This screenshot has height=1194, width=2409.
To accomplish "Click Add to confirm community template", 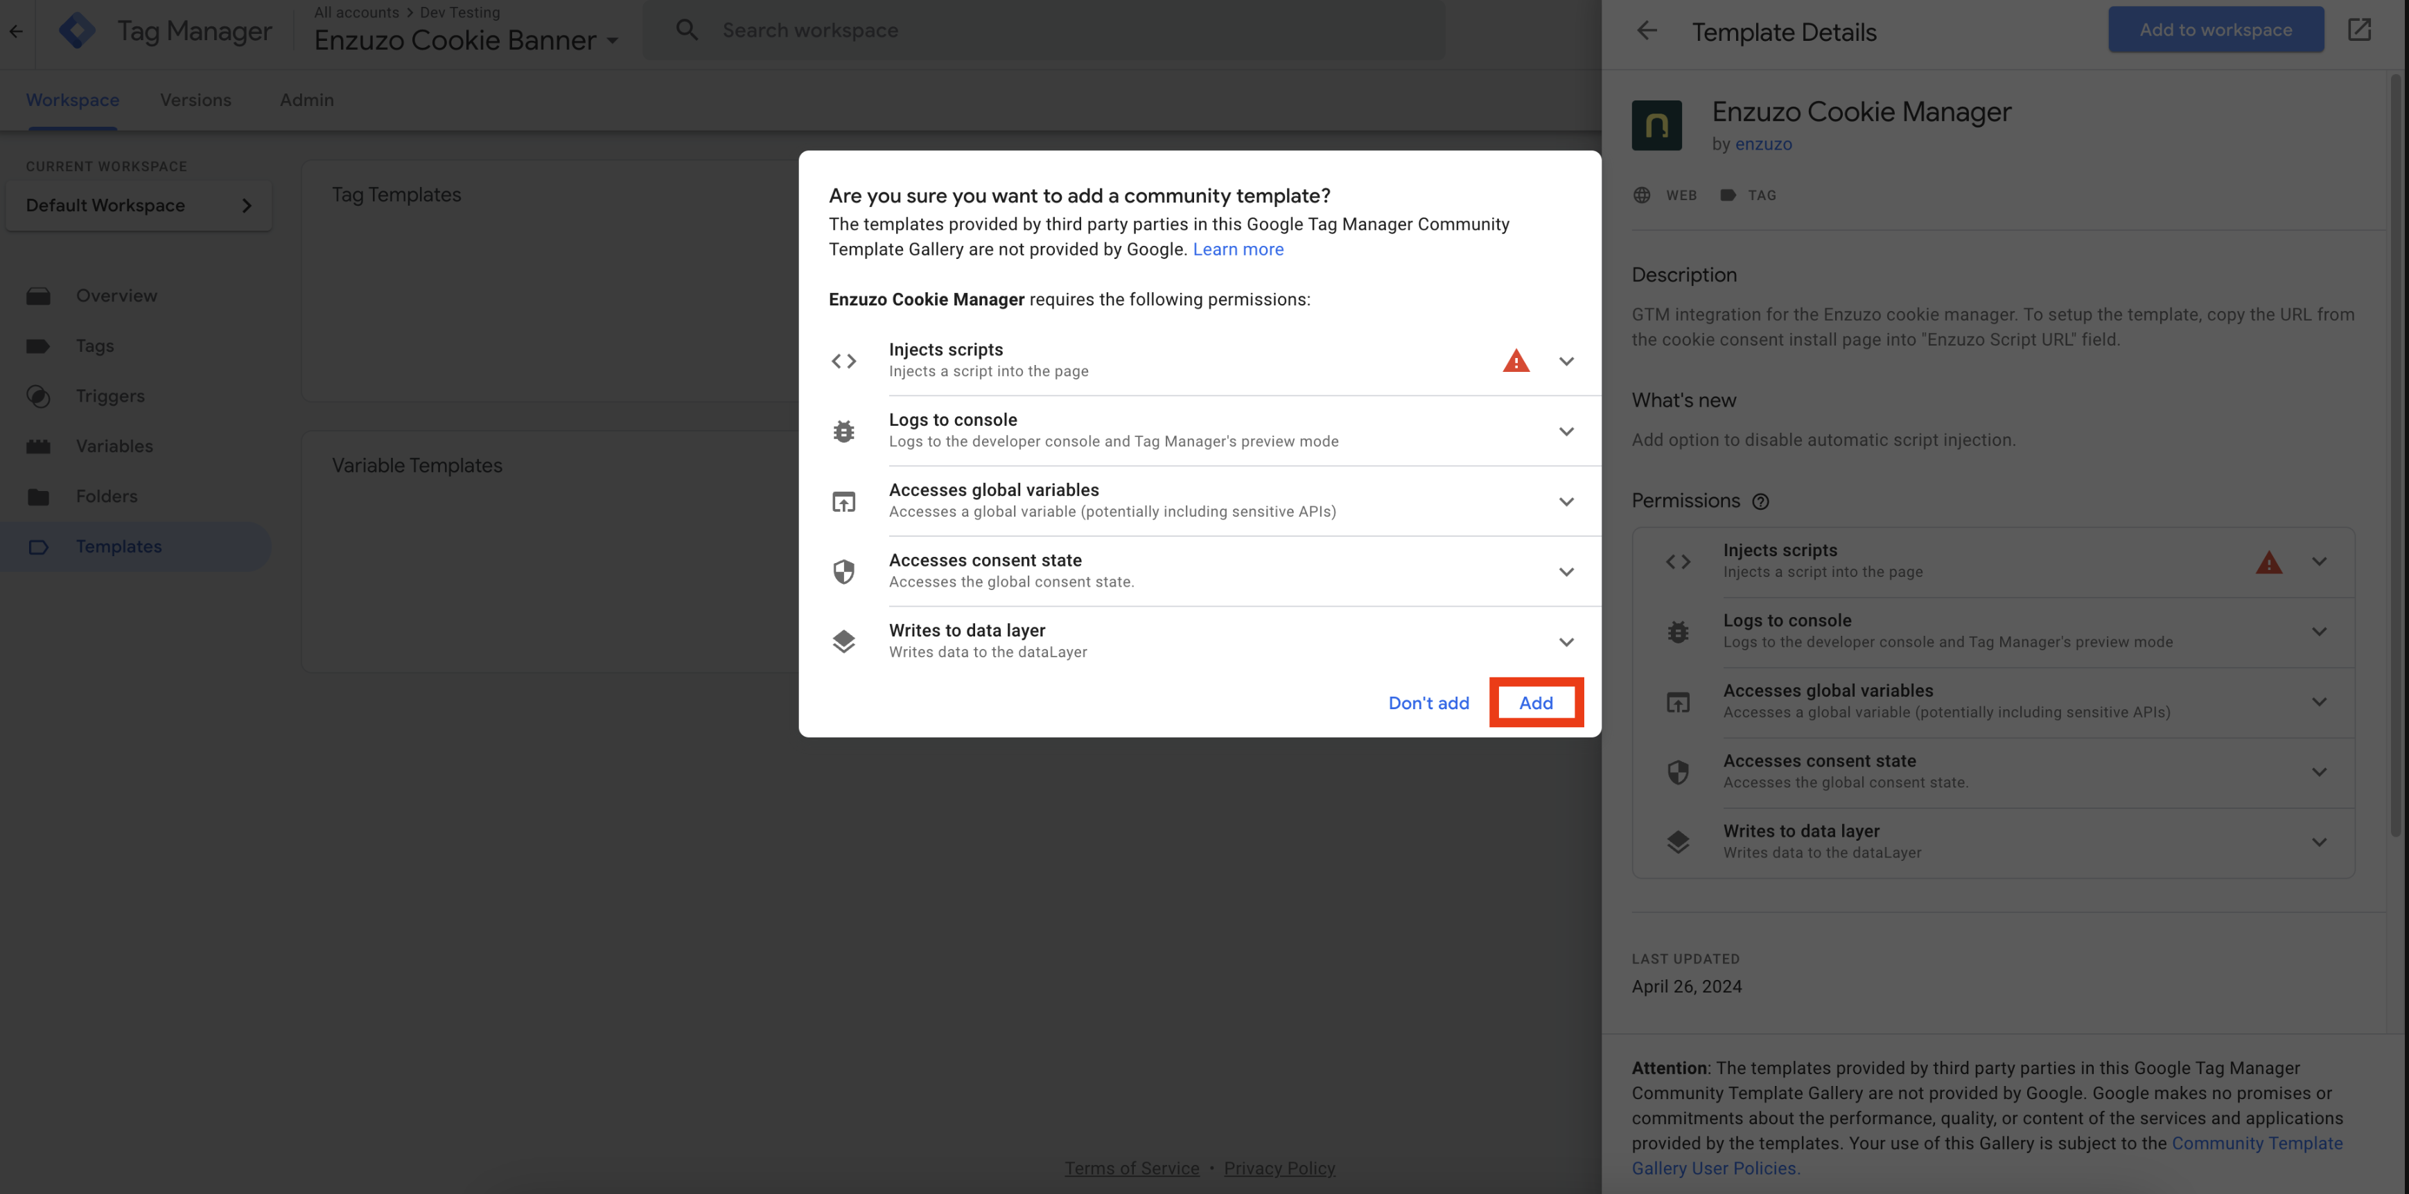I will [x=1535, y=703].
